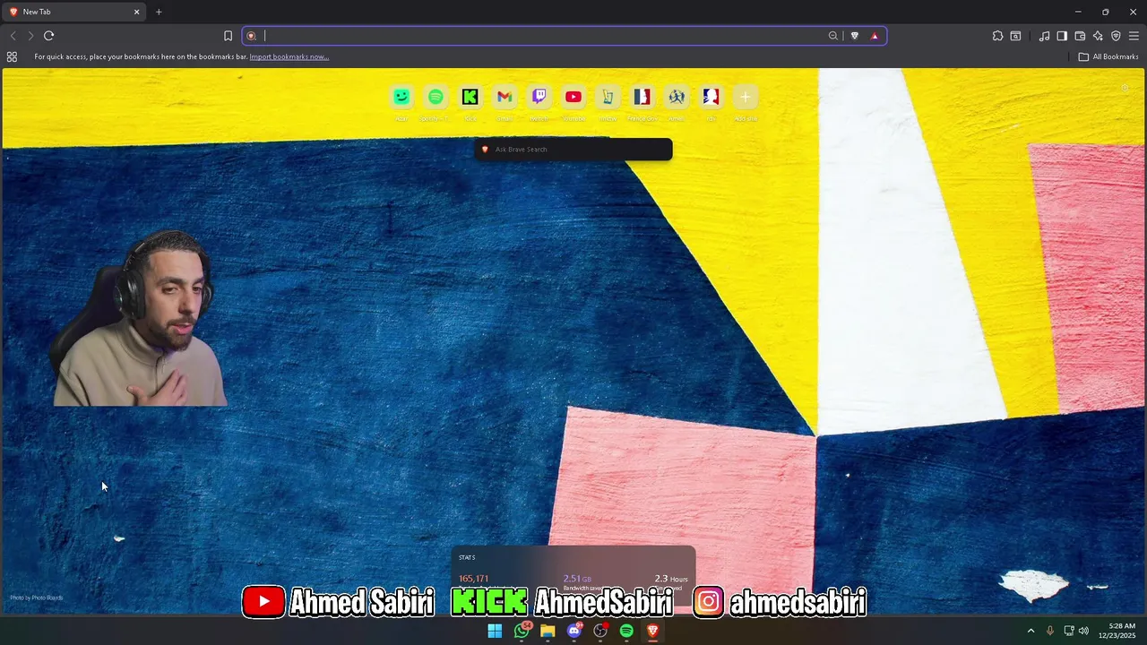Bookmark this tab with the bookmark icon
This screenshot has width=1147, height=645.
(228, 36)
